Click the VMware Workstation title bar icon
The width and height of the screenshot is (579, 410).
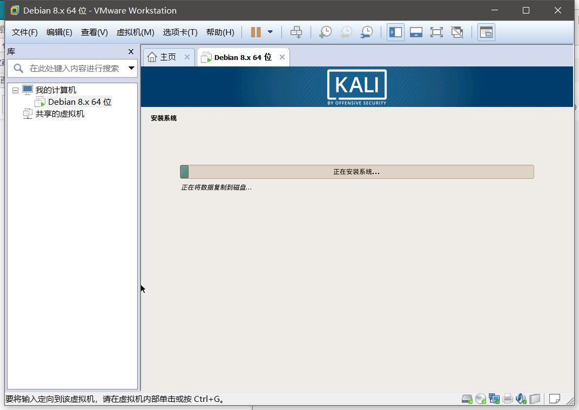point(15,10)
